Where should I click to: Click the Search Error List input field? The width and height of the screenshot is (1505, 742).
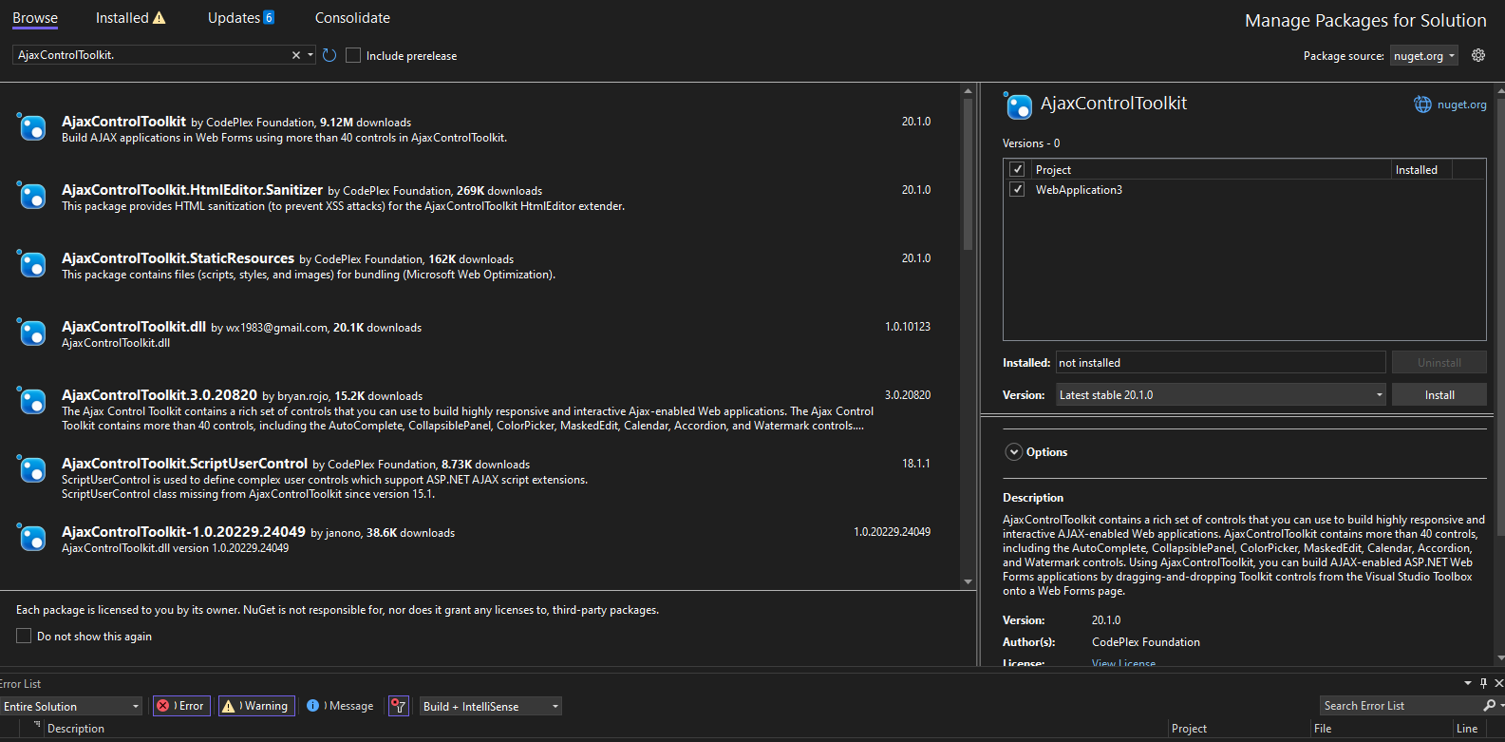click(1400, 705)
